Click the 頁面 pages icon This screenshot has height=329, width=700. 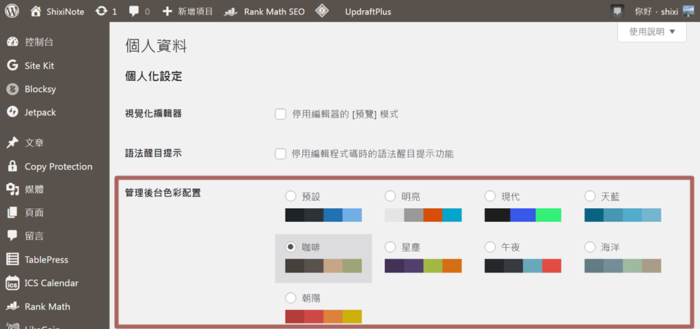[x=12, y=213]
